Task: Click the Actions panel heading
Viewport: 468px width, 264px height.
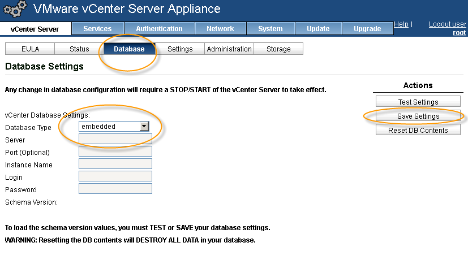Action: pyautogui.click(x=418, y=85)
